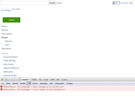
Task: Click the break-on-errors icon in console toolbar
Action: (2, 83)
